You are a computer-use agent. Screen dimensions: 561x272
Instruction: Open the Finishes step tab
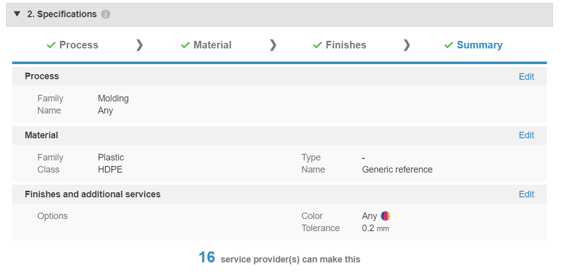tap(340, 45)
